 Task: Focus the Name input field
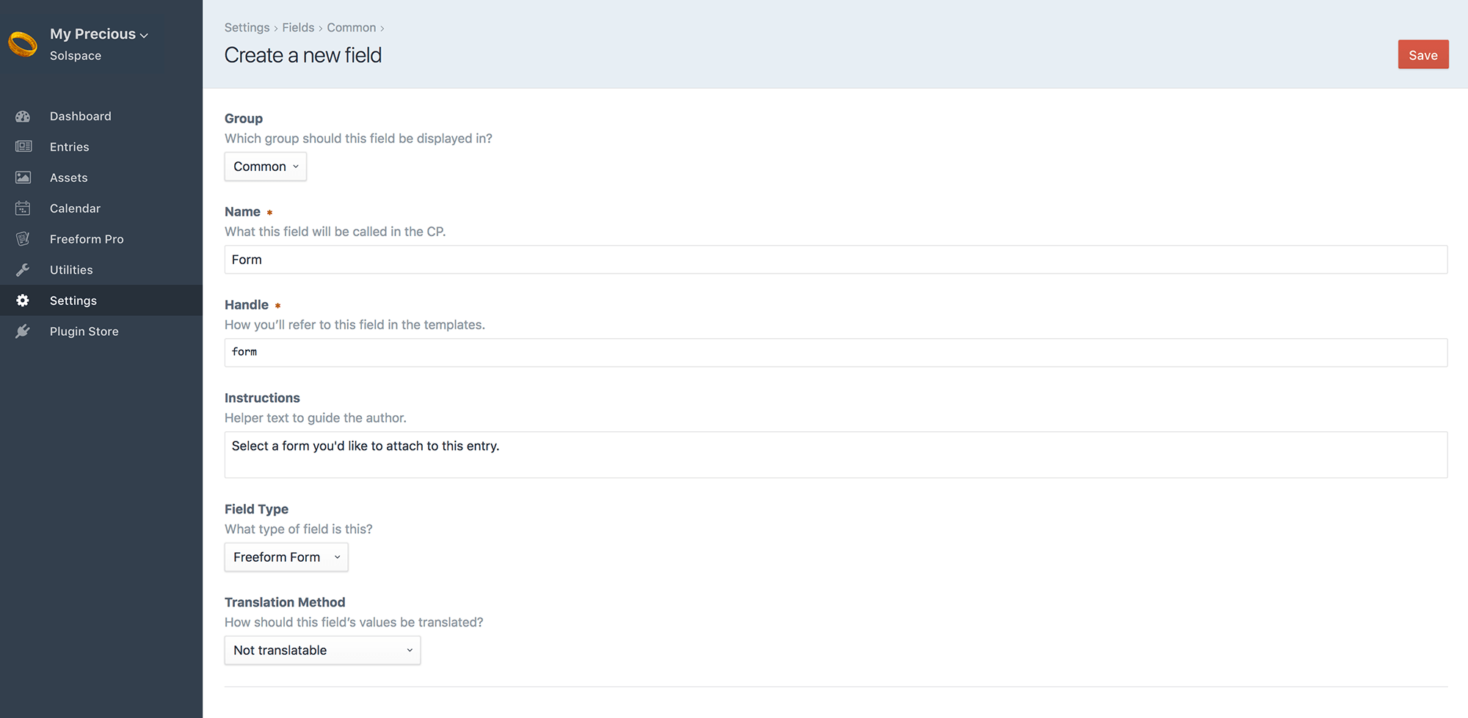pyautogui.click(x=835, y=260)
